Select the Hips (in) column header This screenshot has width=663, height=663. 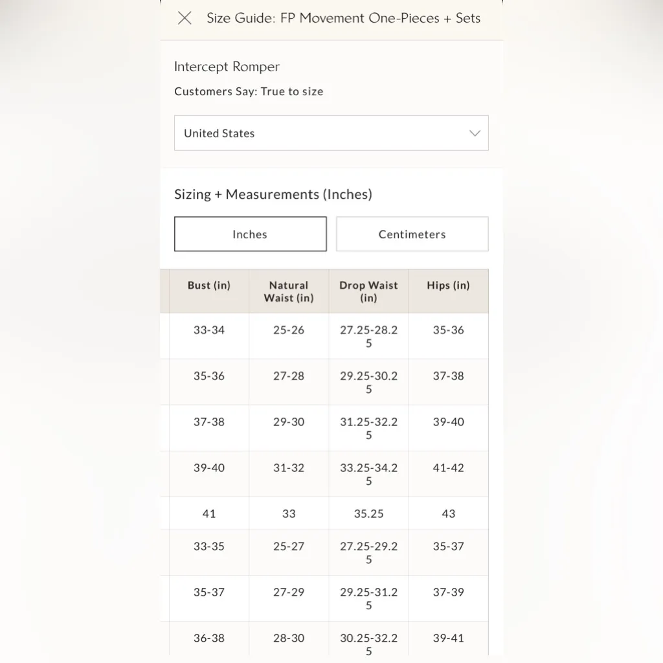click(448, 286)
